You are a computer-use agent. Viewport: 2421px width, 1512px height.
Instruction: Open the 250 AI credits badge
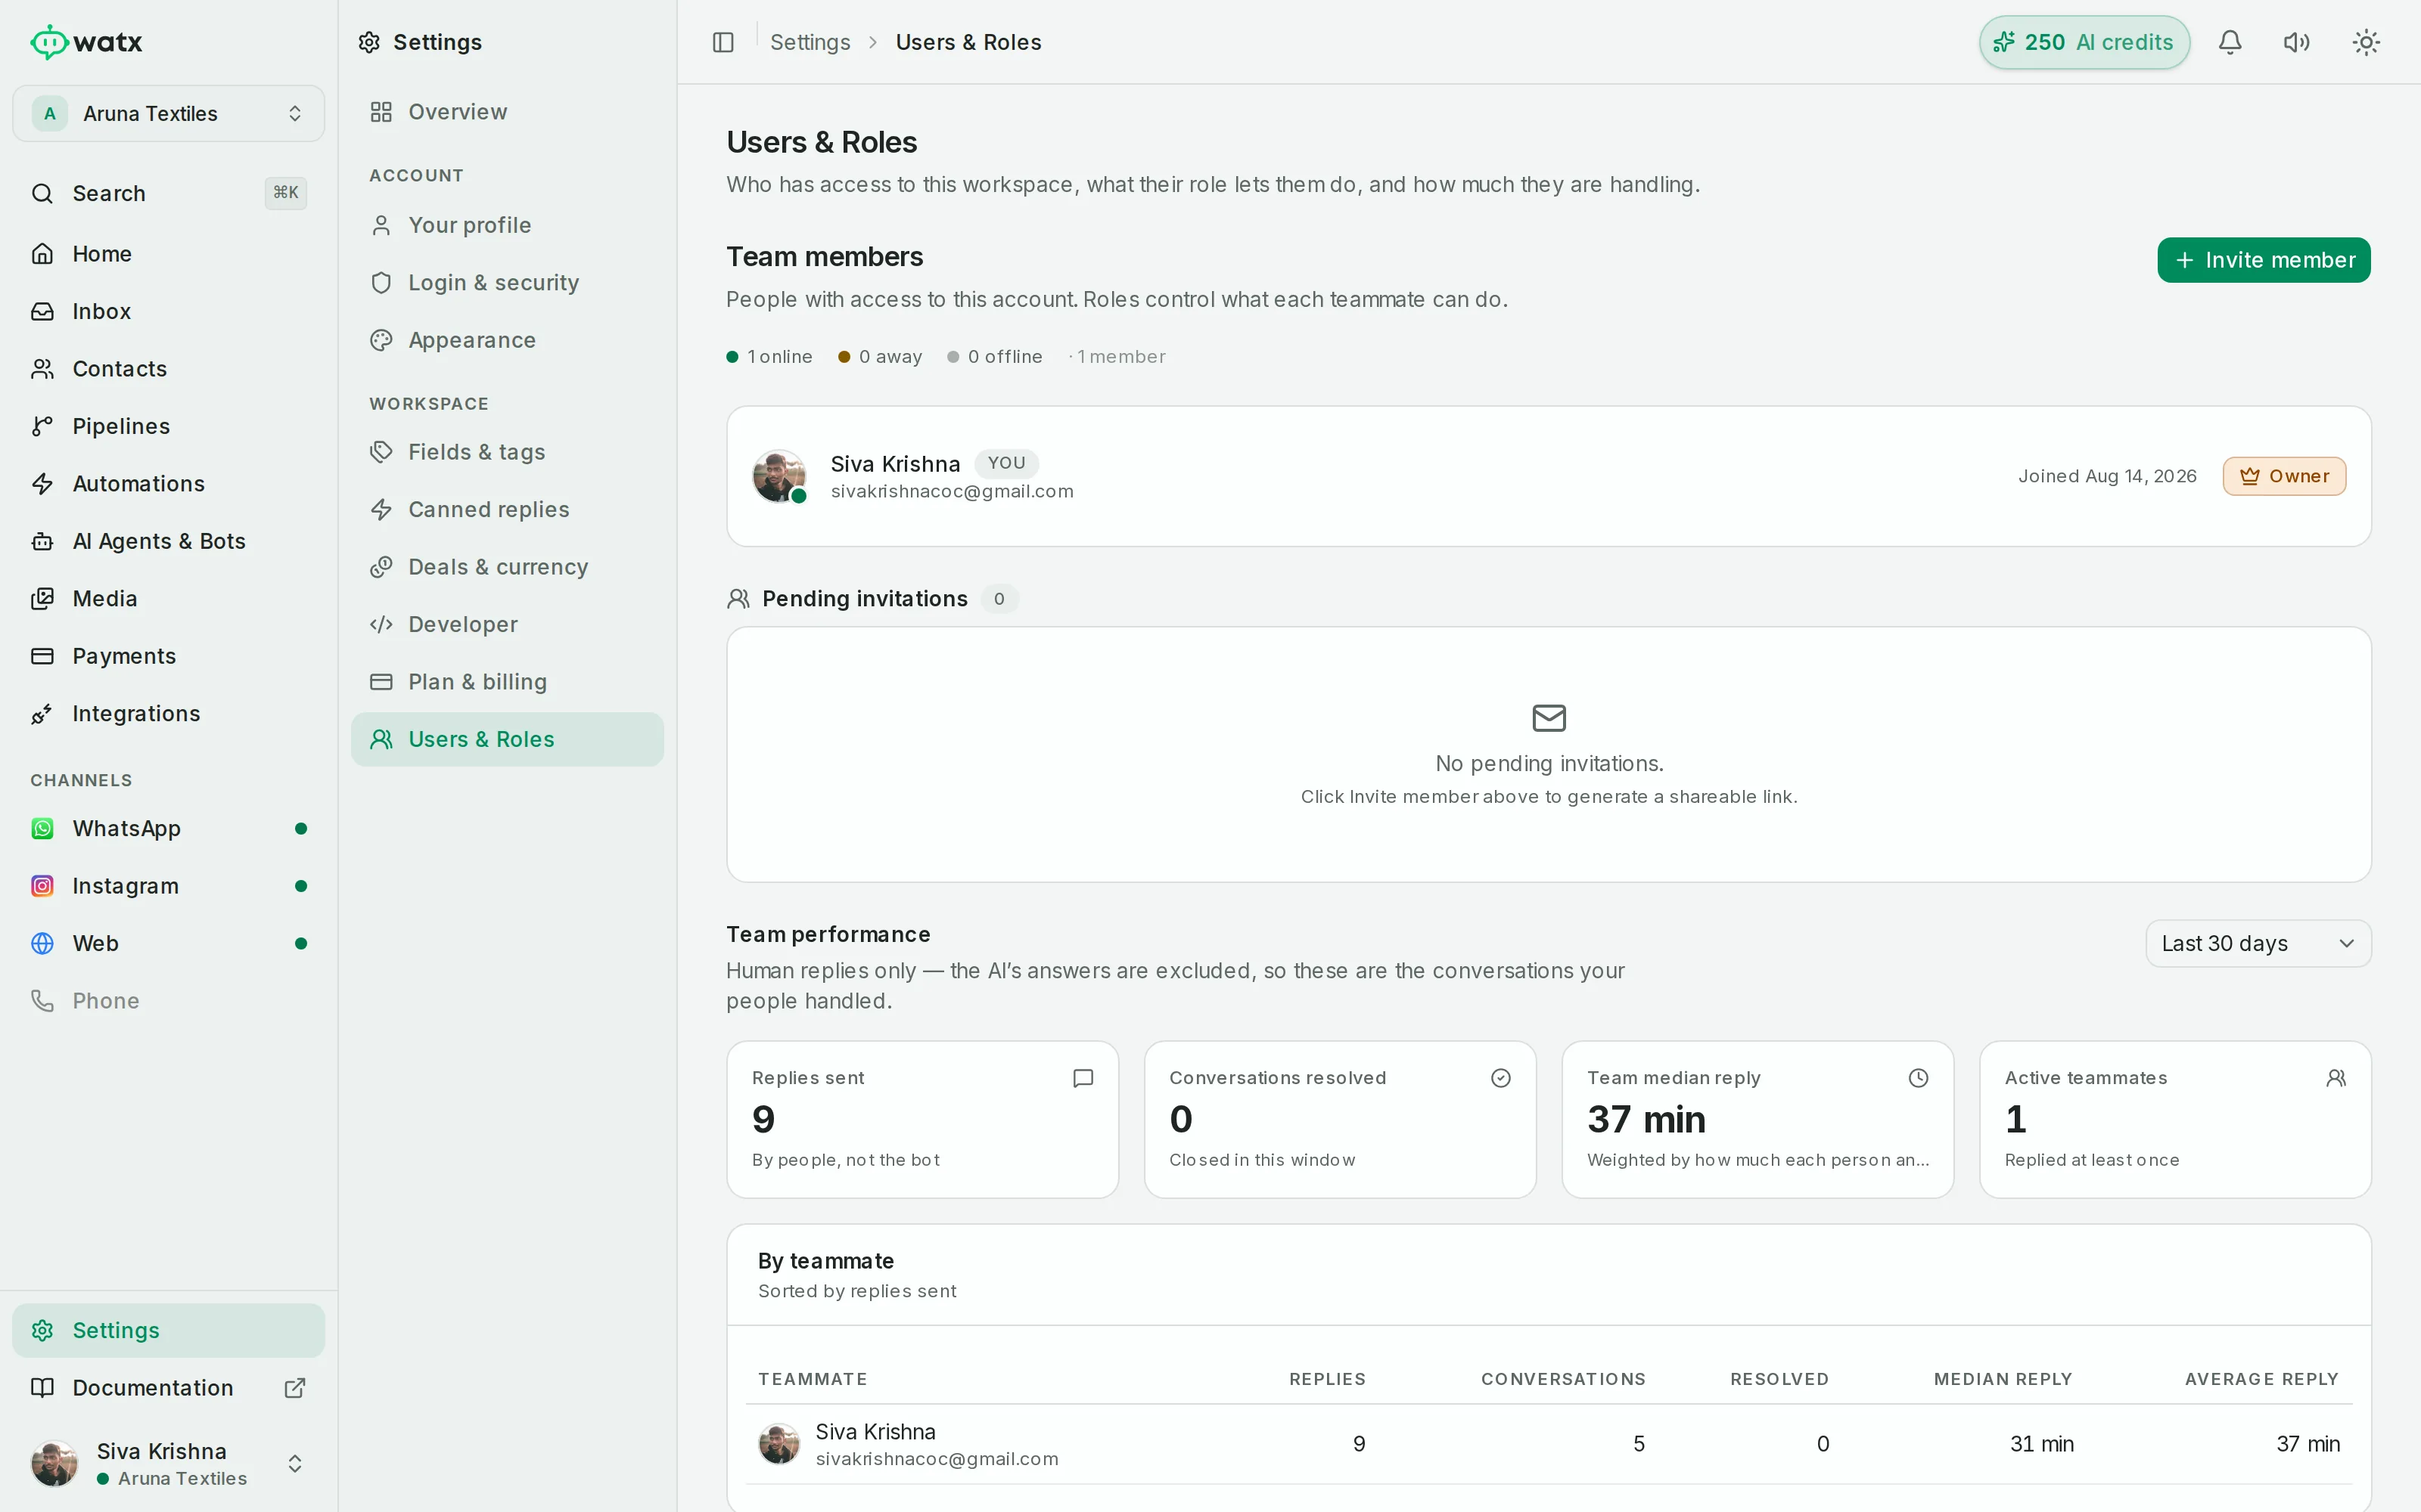point(2084,42)
